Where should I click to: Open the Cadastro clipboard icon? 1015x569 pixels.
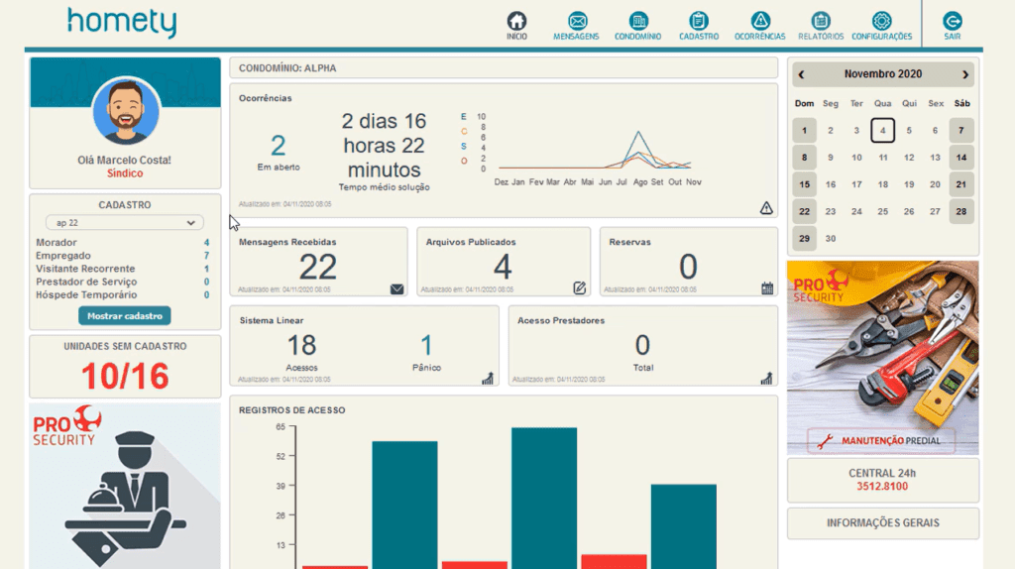click(x=699, y=21)
